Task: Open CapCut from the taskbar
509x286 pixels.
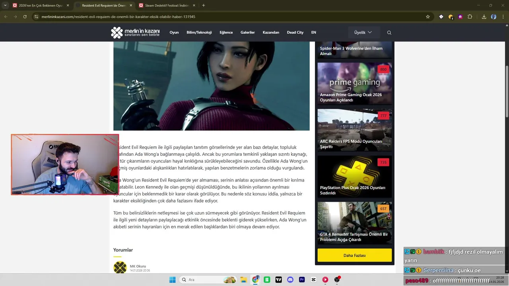Action: point(314,280)
